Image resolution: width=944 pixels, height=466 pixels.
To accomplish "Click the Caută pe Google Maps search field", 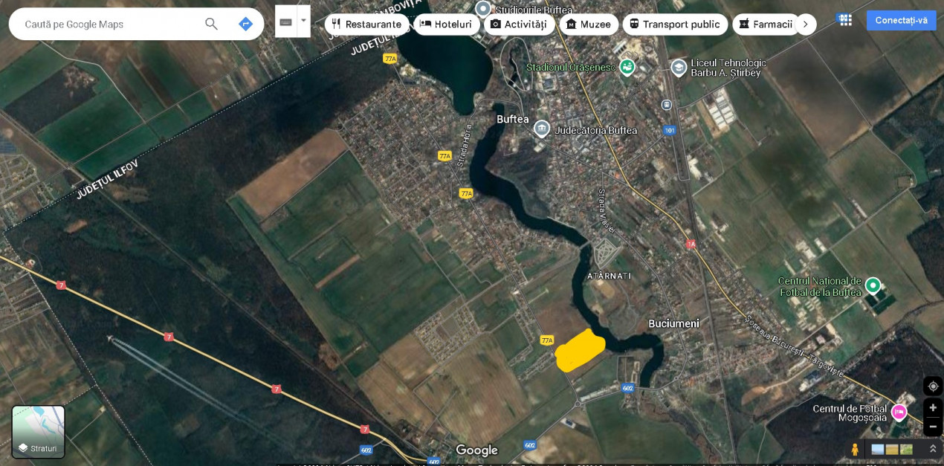I will point(104,24).
